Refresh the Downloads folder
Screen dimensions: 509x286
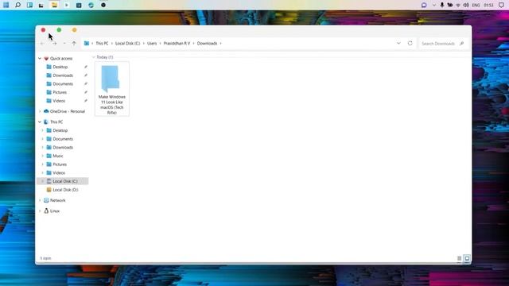tap(410, 43)
